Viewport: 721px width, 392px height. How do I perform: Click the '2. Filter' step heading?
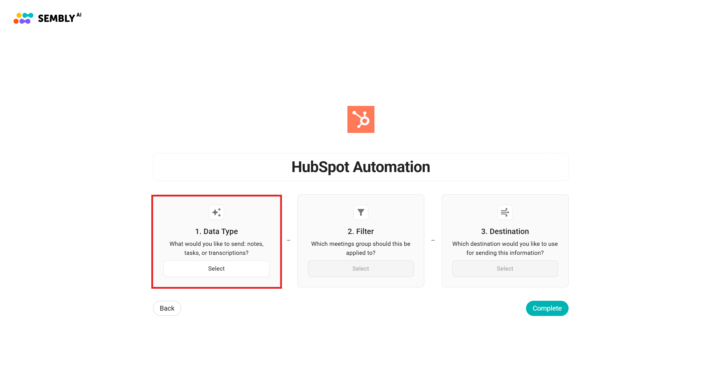tap(361, 231)
